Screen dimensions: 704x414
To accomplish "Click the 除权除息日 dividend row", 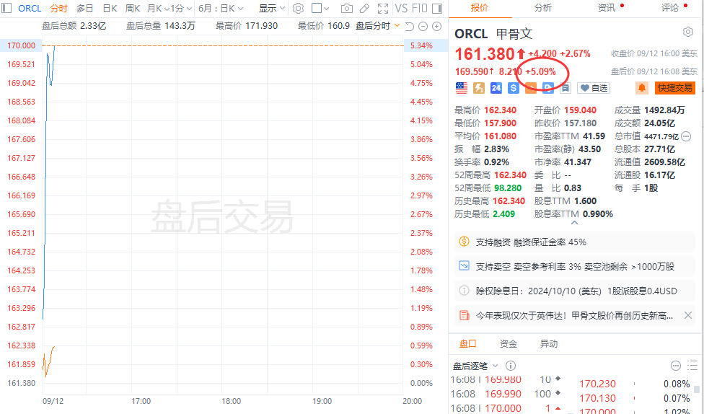I will point(575,291).
